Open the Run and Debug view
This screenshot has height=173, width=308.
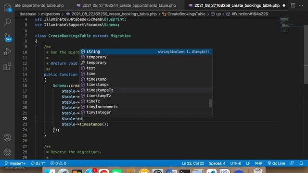point(7,51)
